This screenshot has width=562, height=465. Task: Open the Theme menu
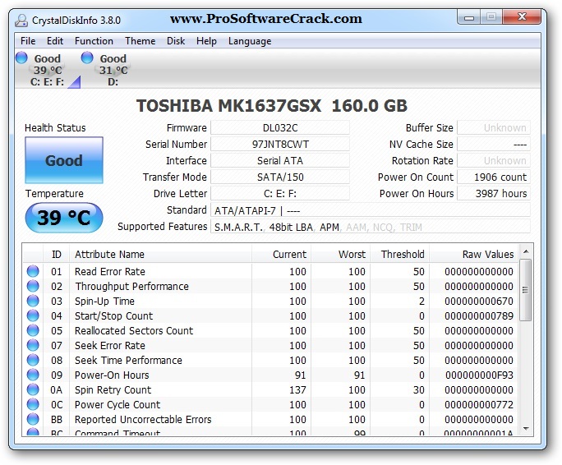140,41
